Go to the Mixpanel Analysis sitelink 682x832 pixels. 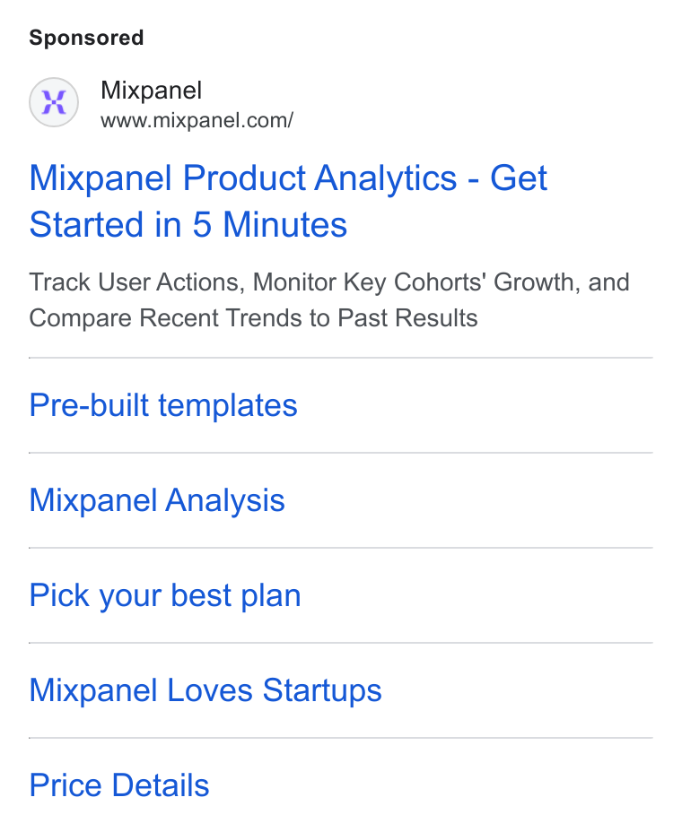pyautogui.click(x=157, y=500)
